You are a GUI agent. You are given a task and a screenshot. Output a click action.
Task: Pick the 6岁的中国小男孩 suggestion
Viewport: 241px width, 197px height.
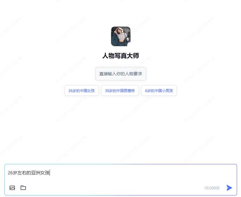click(x=159, y=91)
